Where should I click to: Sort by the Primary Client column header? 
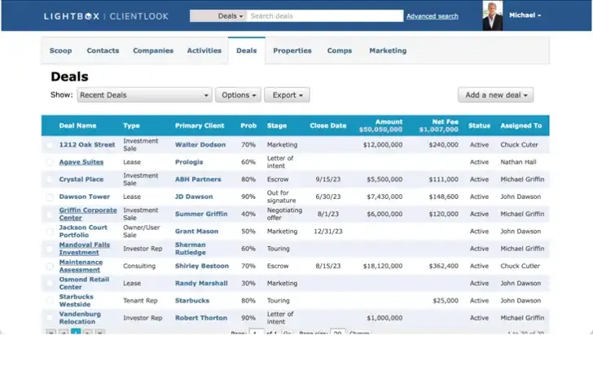pyautogui.click(x=200, y=126)
